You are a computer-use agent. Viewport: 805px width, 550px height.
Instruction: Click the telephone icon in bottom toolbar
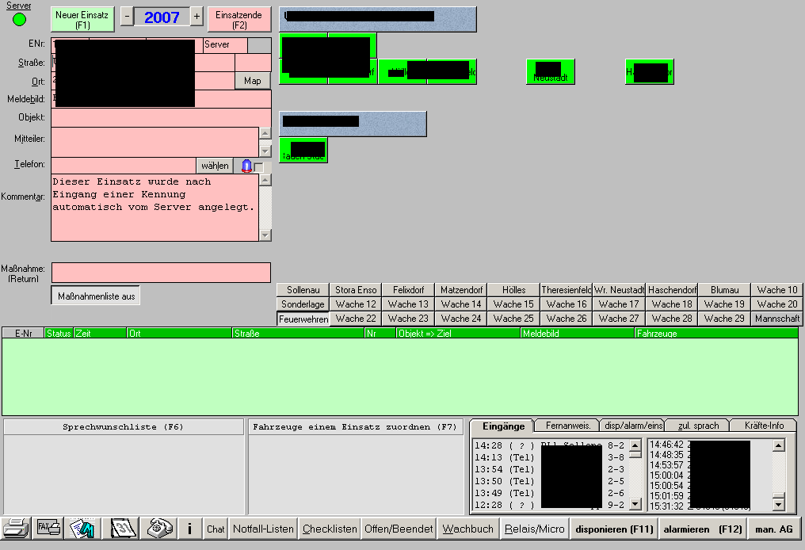point(160,529)
